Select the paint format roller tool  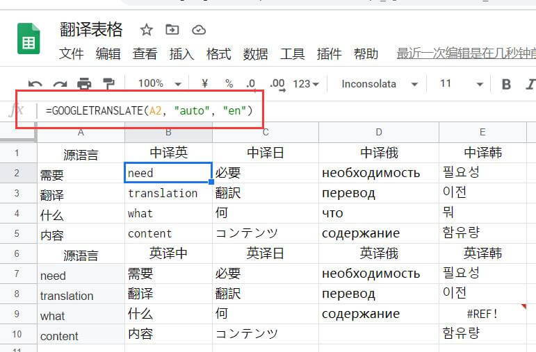[108, 84]
